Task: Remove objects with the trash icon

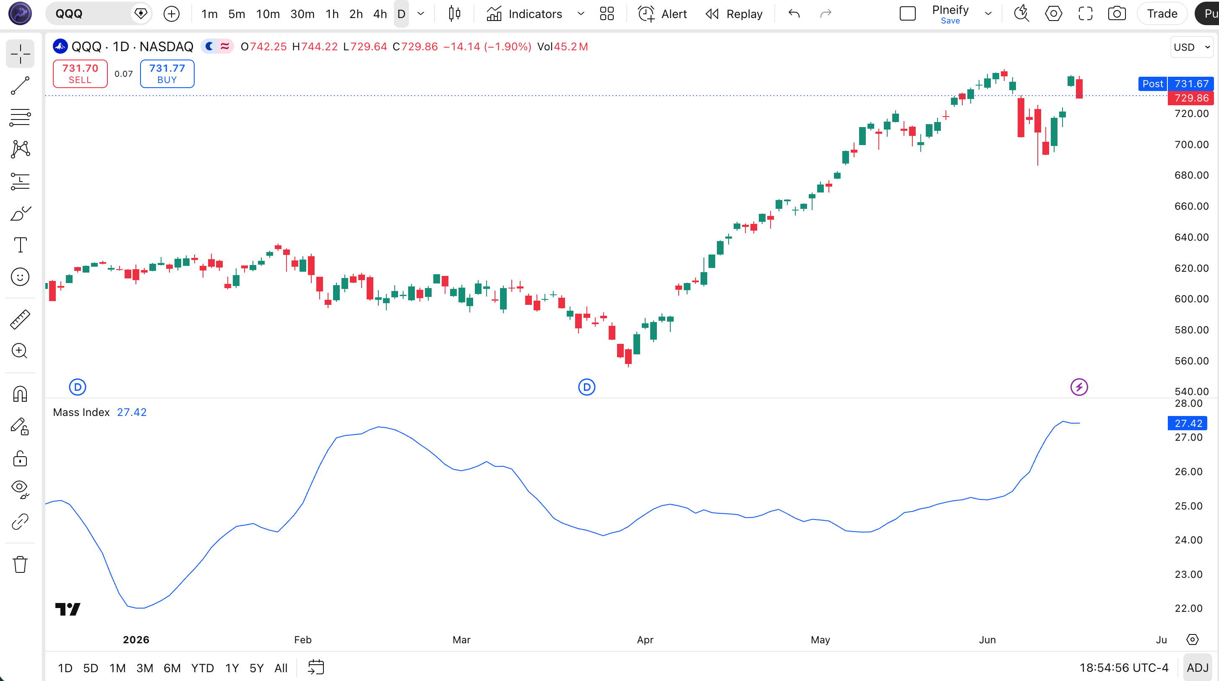Action: pyautogui.click(x=20, y=564)
